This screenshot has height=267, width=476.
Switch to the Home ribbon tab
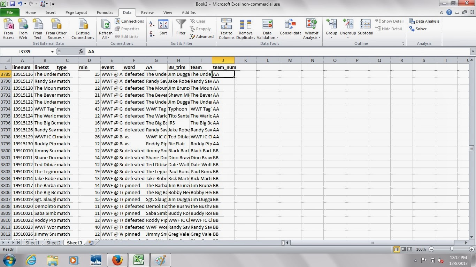tap(31, 13)
